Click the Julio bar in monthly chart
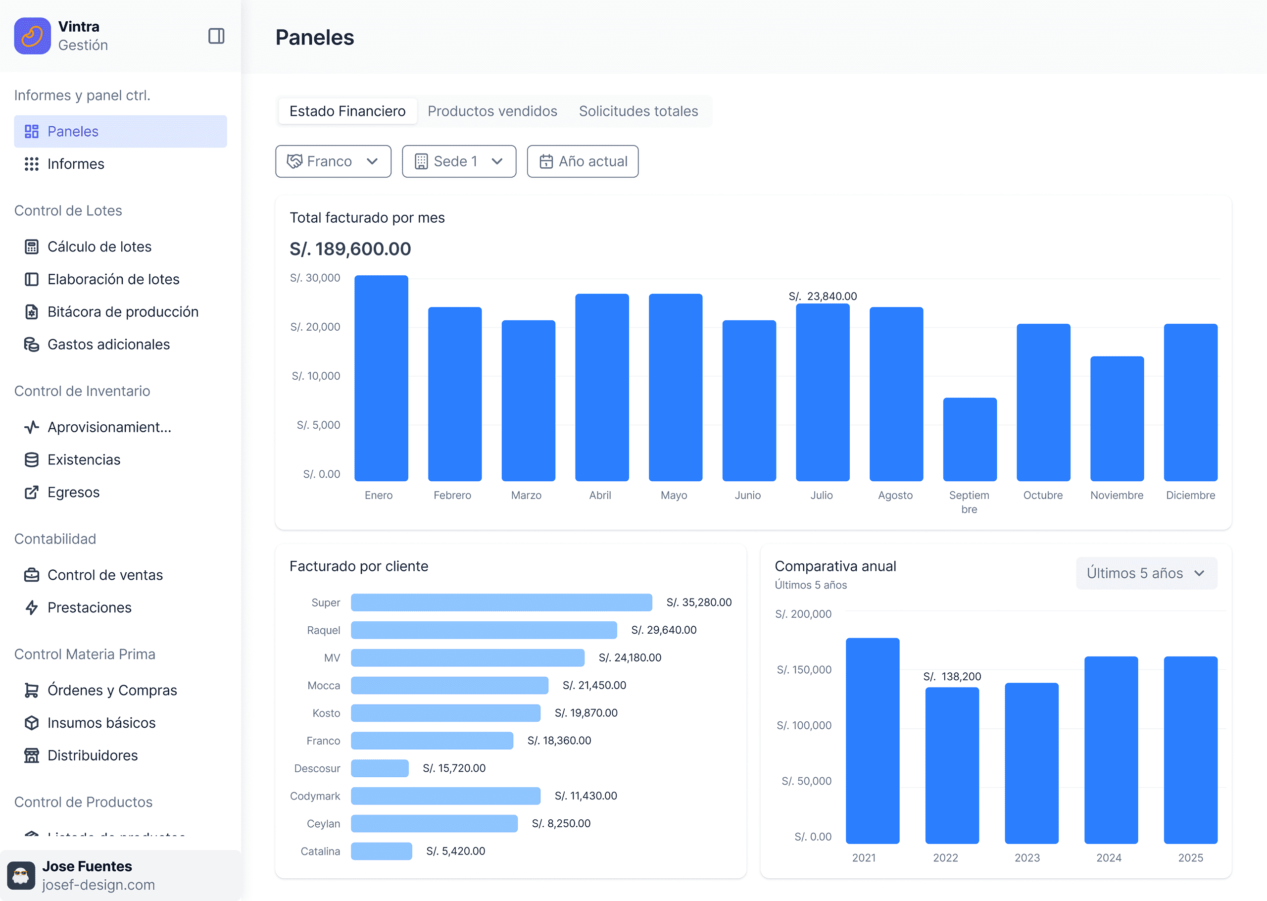Viewport: 1267px width, 901px height. tap(823, 392)
